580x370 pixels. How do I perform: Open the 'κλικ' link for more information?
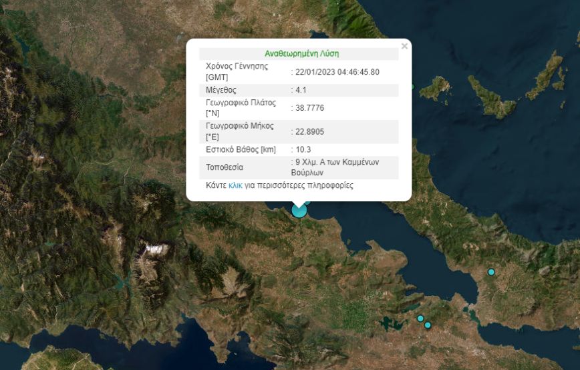click(235, 185)
